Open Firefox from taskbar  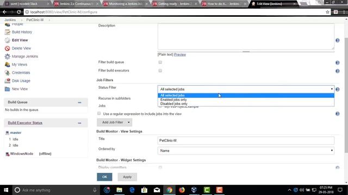(182, 190)
